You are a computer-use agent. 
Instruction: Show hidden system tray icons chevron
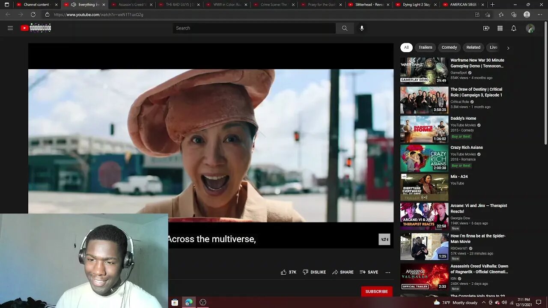pyautogui.click(x=484, y=302)
